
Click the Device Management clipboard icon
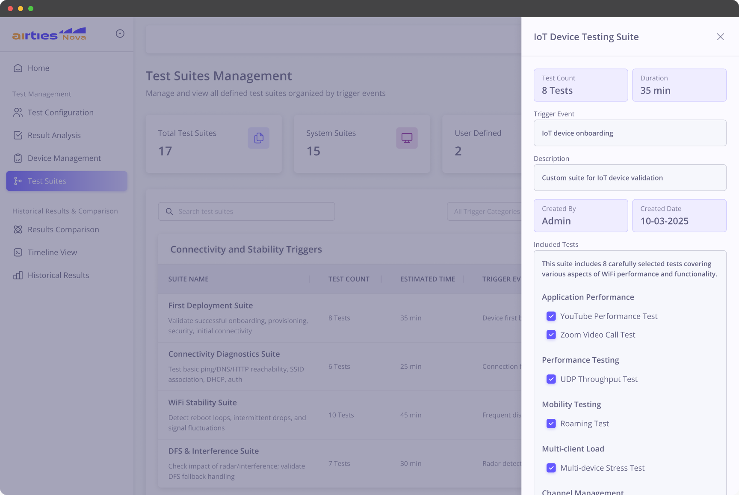point(18,158)
